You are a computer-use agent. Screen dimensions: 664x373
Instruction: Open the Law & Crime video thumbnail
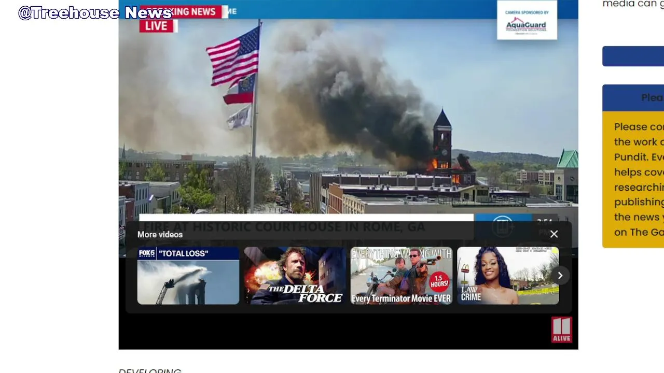point(508,276)
